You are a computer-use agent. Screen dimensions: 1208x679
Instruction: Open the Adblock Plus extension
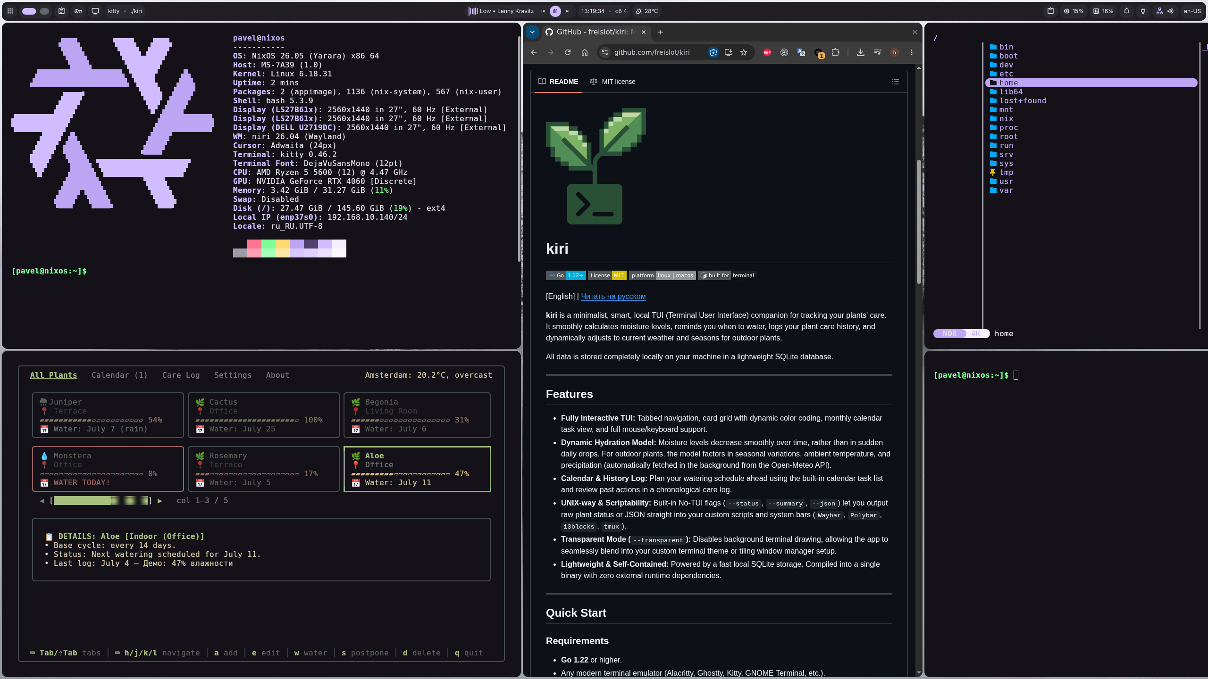pos(767,52)
